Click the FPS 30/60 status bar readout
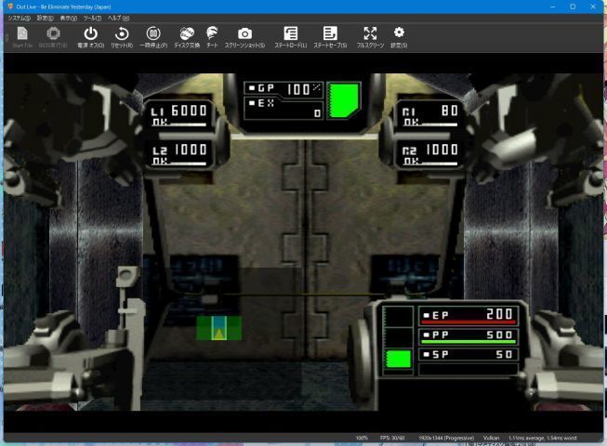Viewport: 607px width, 446px height. 392,438
